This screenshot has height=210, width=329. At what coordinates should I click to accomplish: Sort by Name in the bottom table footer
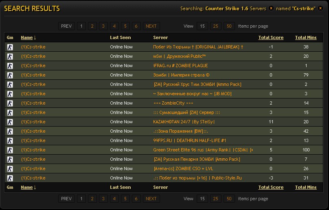pos(26,187)
